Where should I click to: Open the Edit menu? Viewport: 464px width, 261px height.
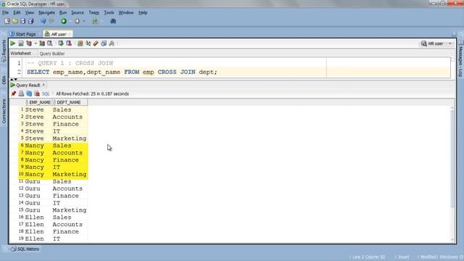click(x=17, y=12)
